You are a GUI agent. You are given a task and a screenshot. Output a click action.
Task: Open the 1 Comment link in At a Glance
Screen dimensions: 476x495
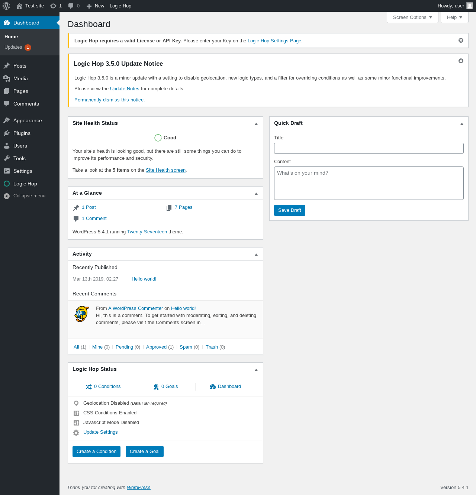(x=94, y=219)
